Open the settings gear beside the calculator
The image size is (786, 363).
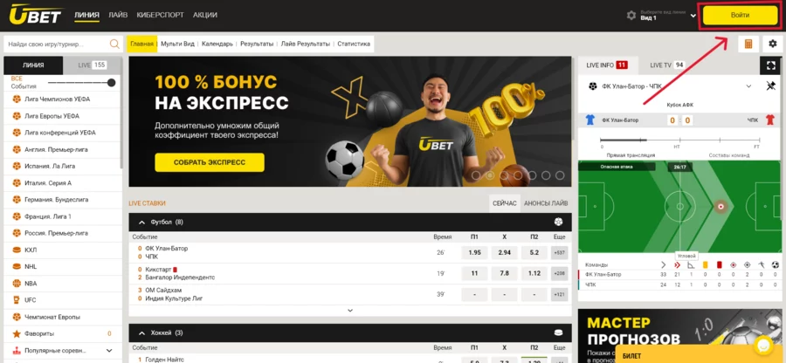(x=773, y=44)
